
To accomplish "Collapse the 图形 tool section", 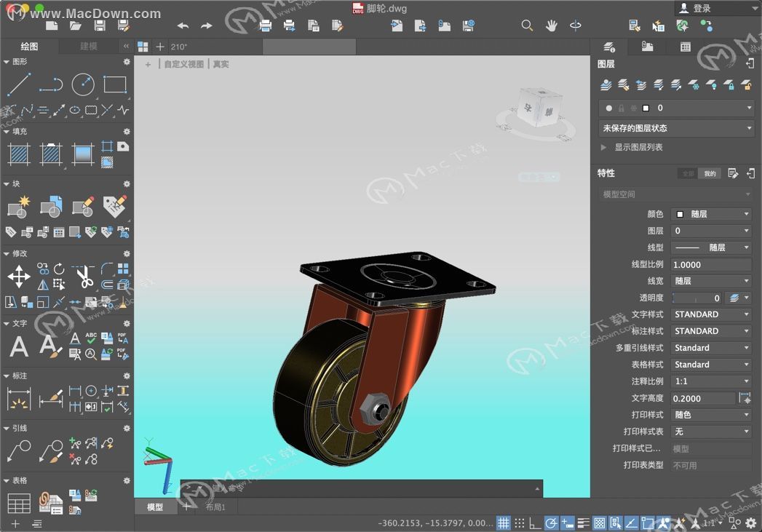I will click(x=7, y=62).
